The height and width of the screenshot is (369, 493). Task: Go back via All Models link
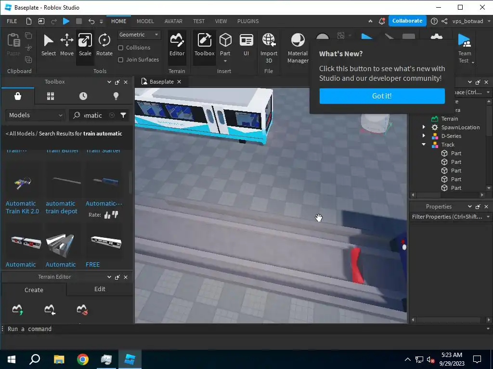[x=20, y=134]
